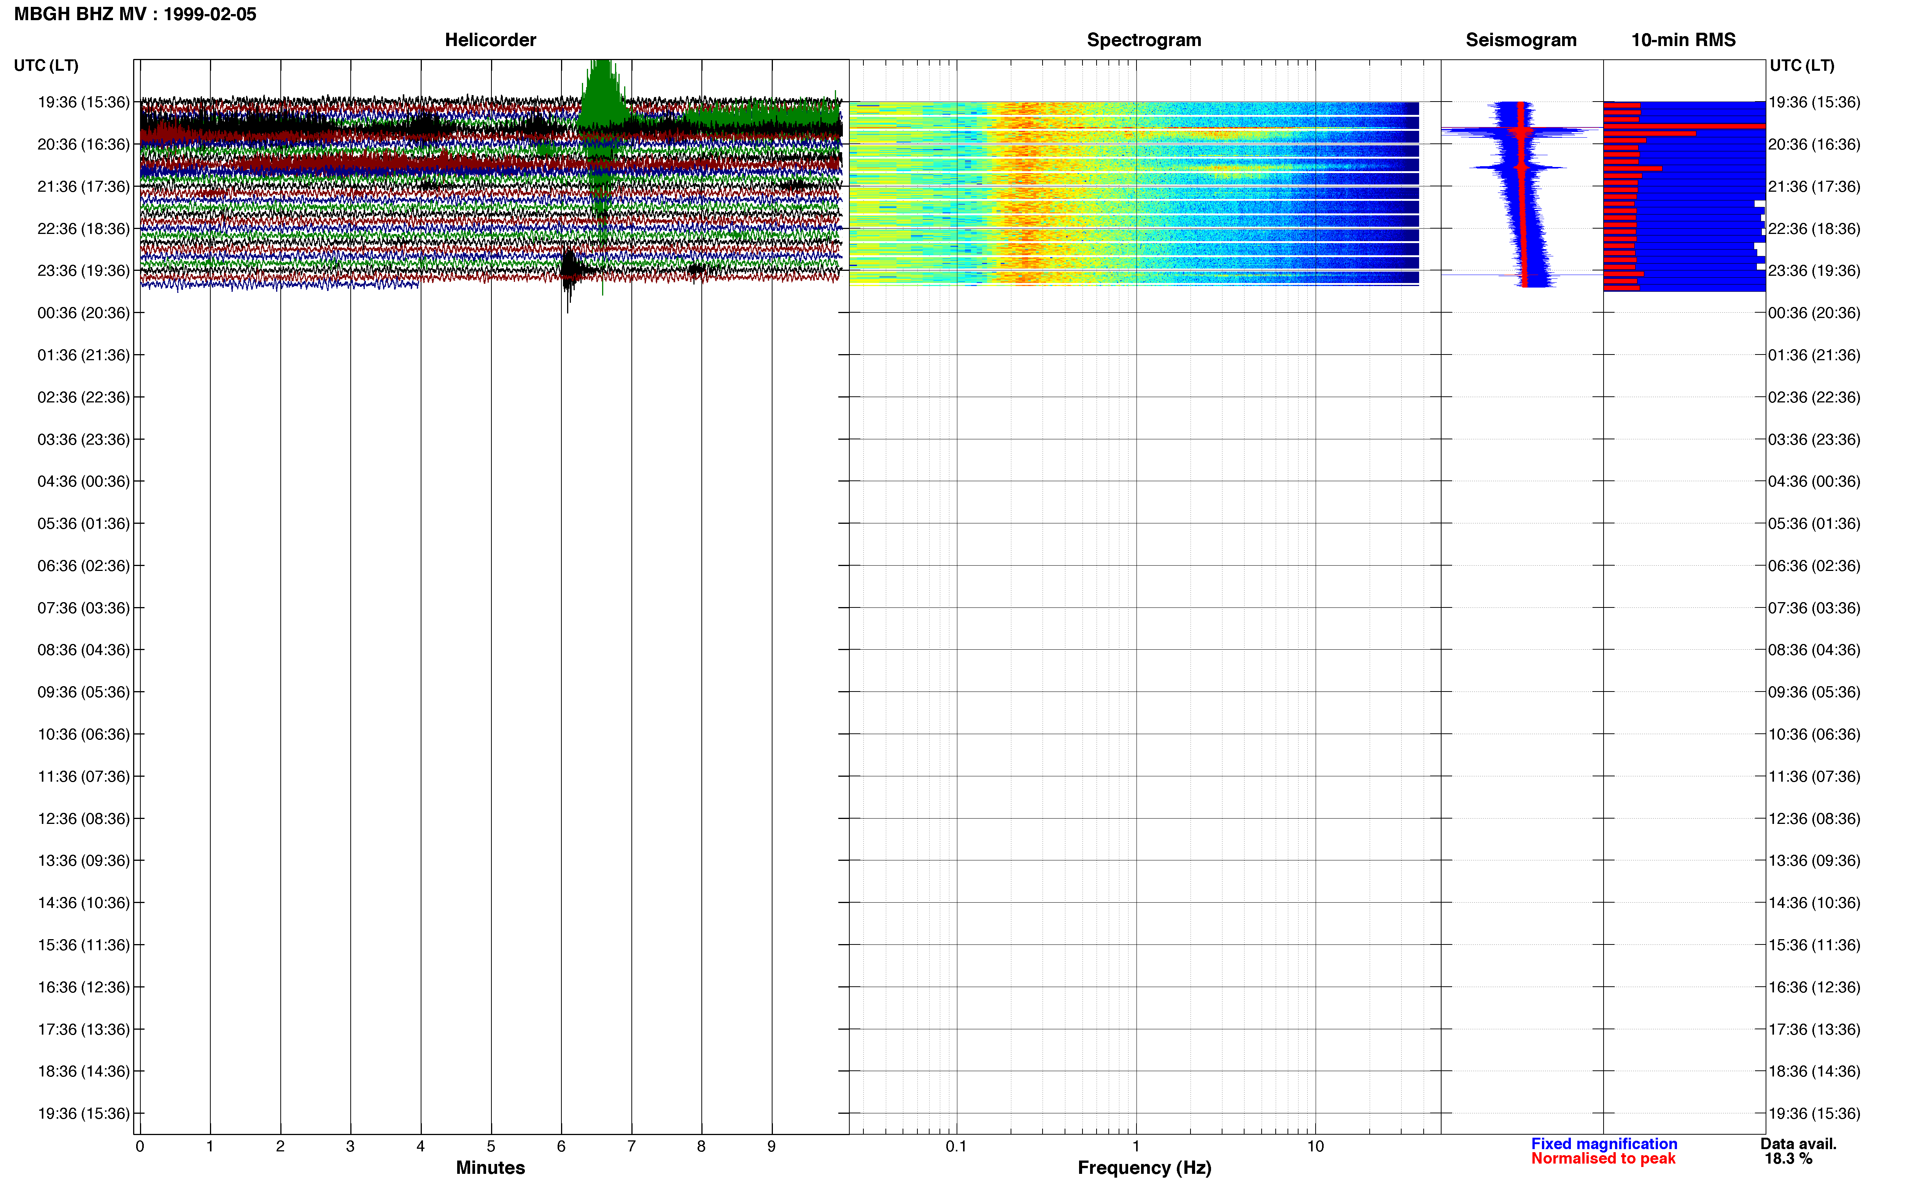This screenshot has width=1909, height=1194.
Task: Click '23:36 (19:36)' on the right time axis
Action: pos(1814,271)
